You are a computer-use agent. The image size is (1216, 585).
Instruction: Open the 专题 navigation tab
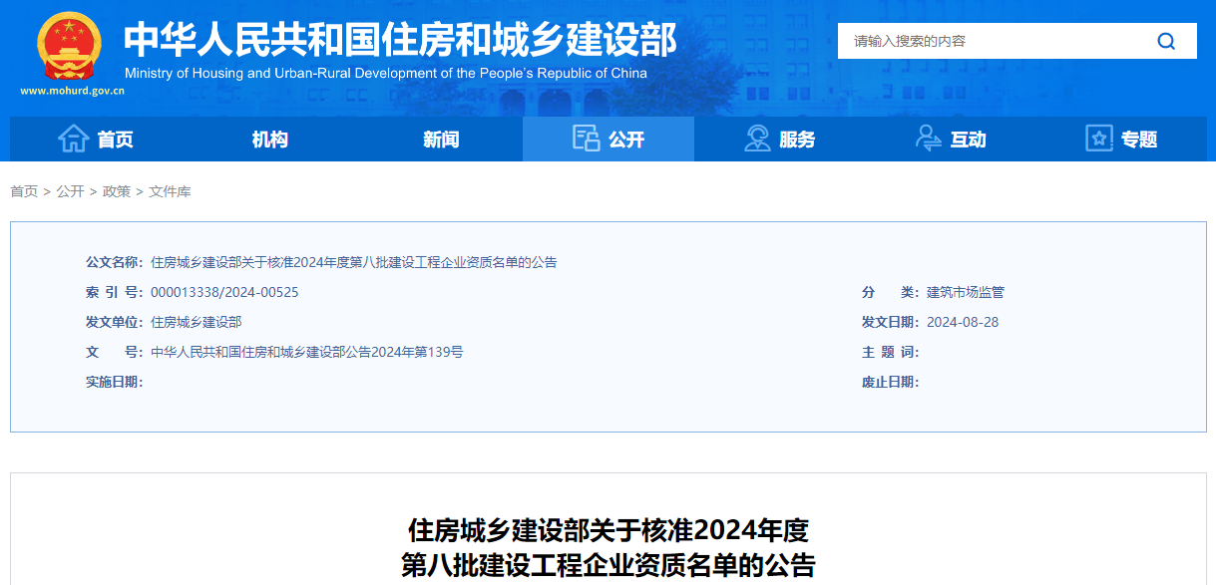(1121, 139)
